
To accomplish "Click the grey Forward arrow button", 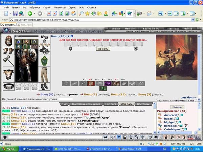I will (x=40, y=14).
